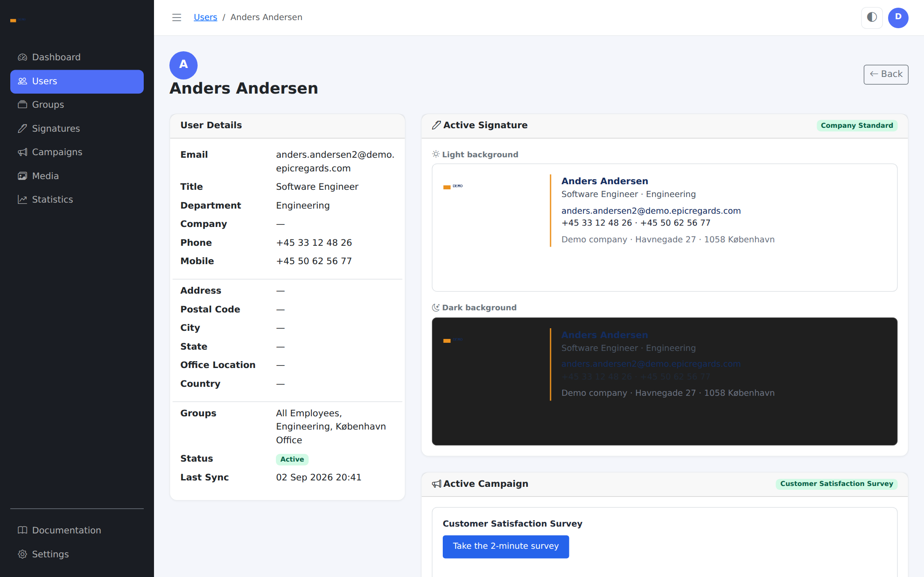
Task: Navigate to the Campaigns page
Action: [x=77, y=152]
